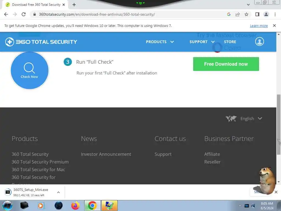
Task: Open the Windows Start button
Action: (x=7, y=206)
